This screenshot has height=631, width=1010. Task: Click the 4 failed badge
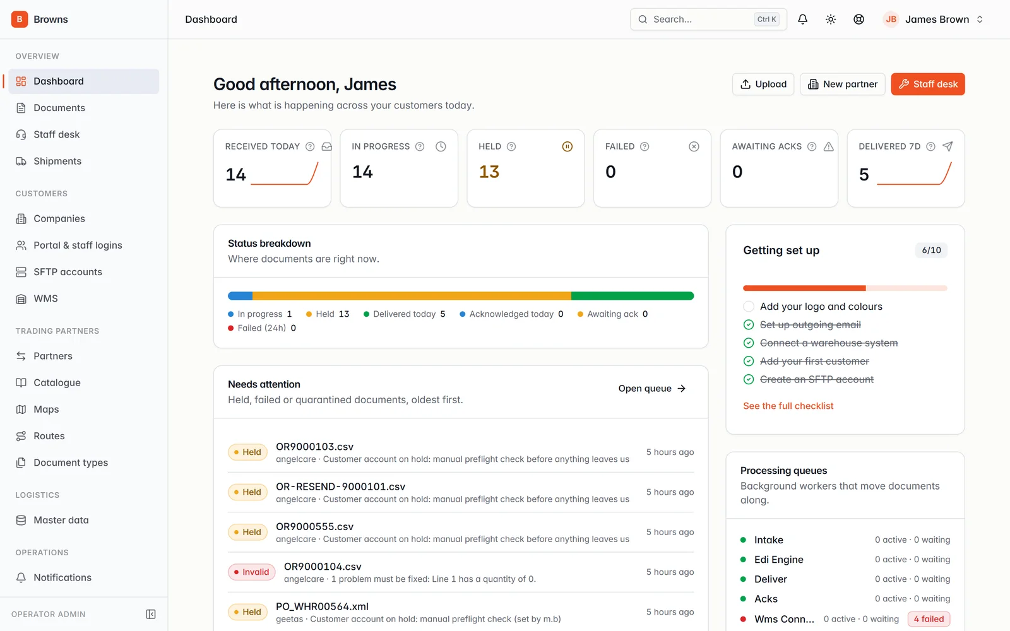point(929,619)
